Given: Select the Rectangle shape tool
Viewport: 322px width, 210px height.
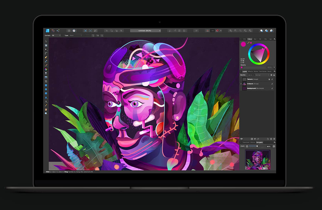Looking at the screenshot, I should tap(46, 85).
